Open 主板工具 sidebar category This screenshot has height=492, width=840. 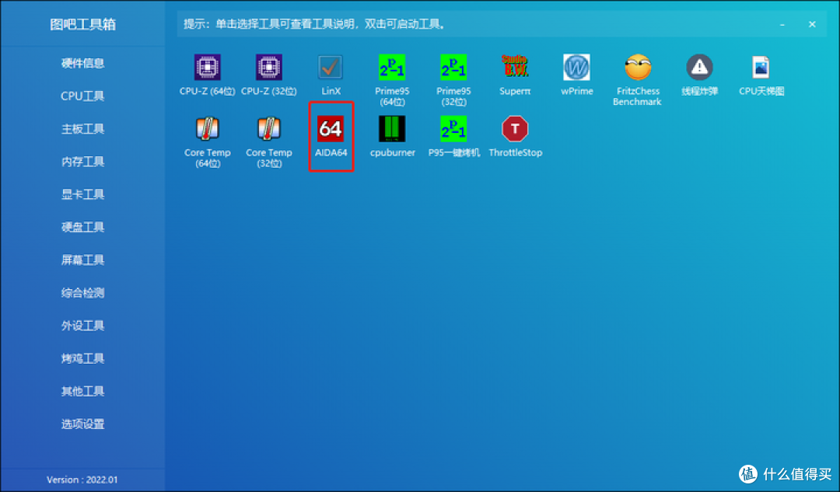click(82, 129)
